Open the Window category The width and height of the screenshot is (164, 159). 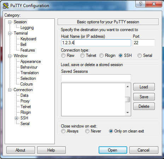coord(20,56)
